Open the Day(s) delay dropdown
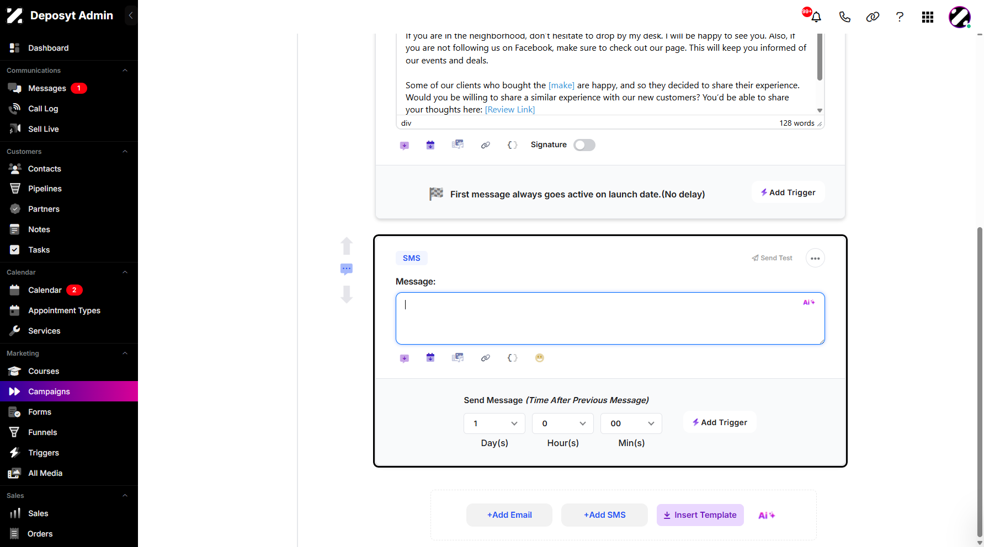 point(494,423)
